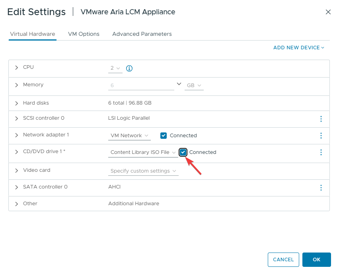This screenshot has width=337, height=274.
Task: Open the ADD NEW DEVICE menu
Action: tap(298, 48)
